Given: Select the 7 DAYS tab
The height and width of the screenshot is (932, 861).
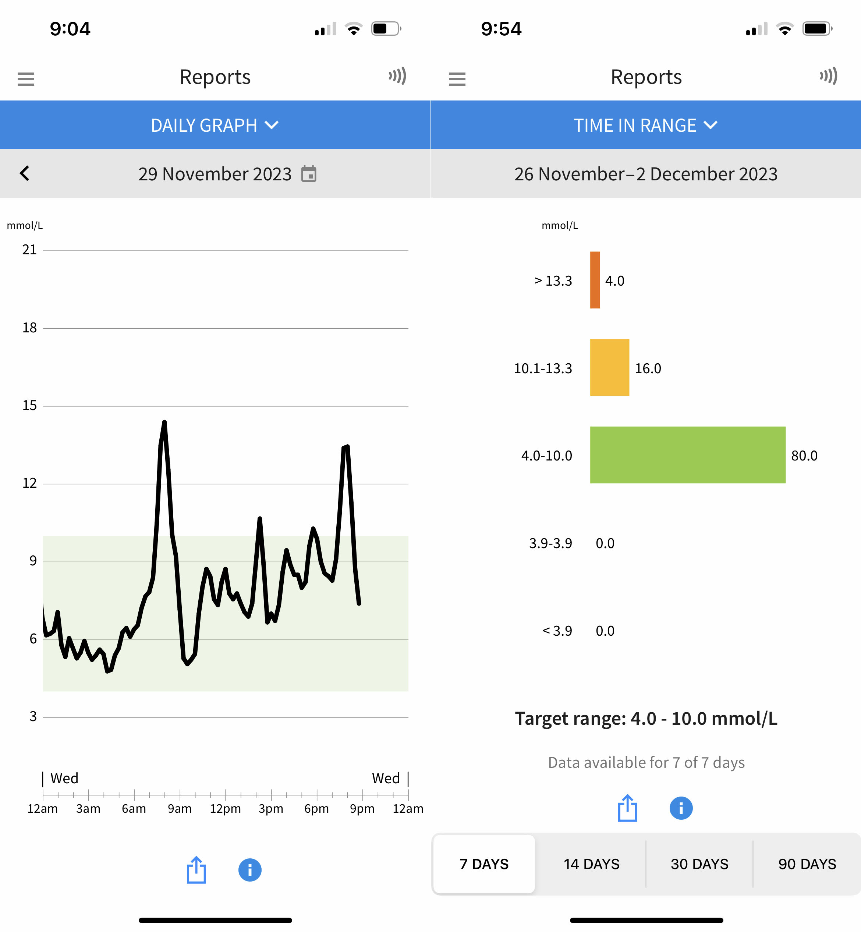Looking at the screenshot, I should 483,864.
